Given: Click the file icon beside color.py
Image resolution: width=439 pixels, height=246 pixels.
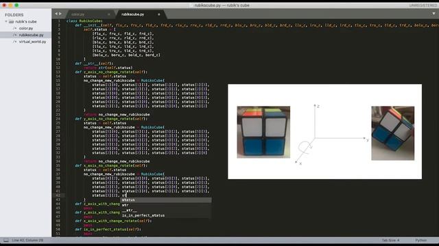Looking at the screenshot, I should click(15, 28).
